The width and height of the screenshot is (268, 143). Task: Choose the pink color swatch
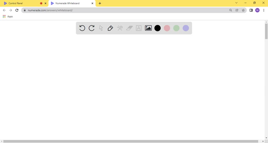point(167,28)
